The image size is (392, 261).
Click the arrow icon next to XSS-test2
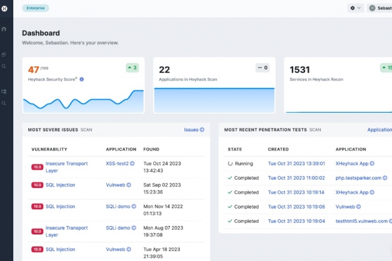[x=134, y=163]
